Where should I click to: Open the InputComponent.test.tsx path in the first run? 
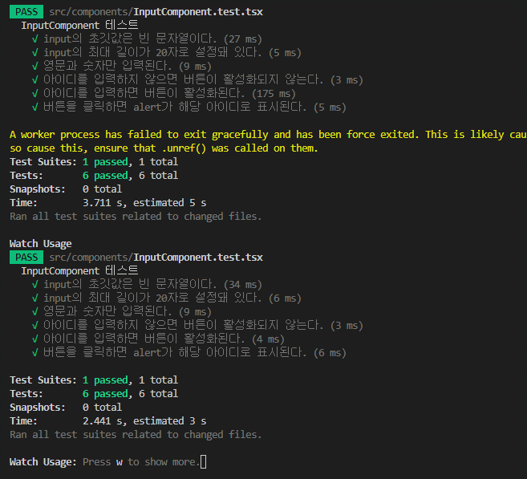point(156,10)
